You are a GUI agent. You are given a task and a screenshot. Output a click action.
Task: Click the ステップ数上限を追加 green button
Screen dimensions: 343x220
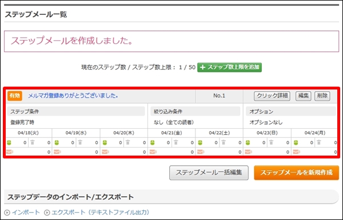(229, 67)
